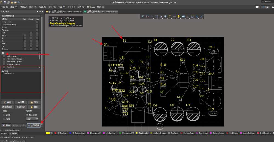Click the Share button at top right

265,7
